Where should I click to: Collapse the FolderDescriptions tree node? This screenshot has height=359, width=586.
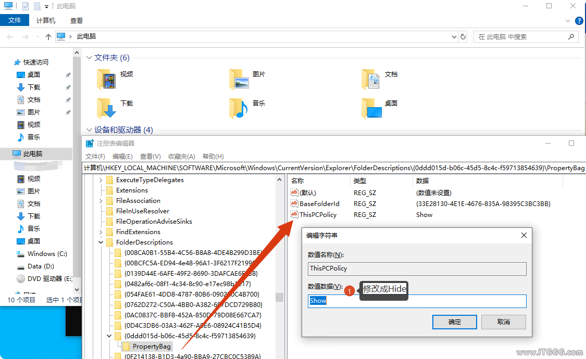point(101,242)
